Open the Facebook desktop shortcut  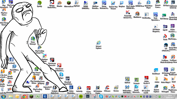pyautogui.click(x=11, y=61)
